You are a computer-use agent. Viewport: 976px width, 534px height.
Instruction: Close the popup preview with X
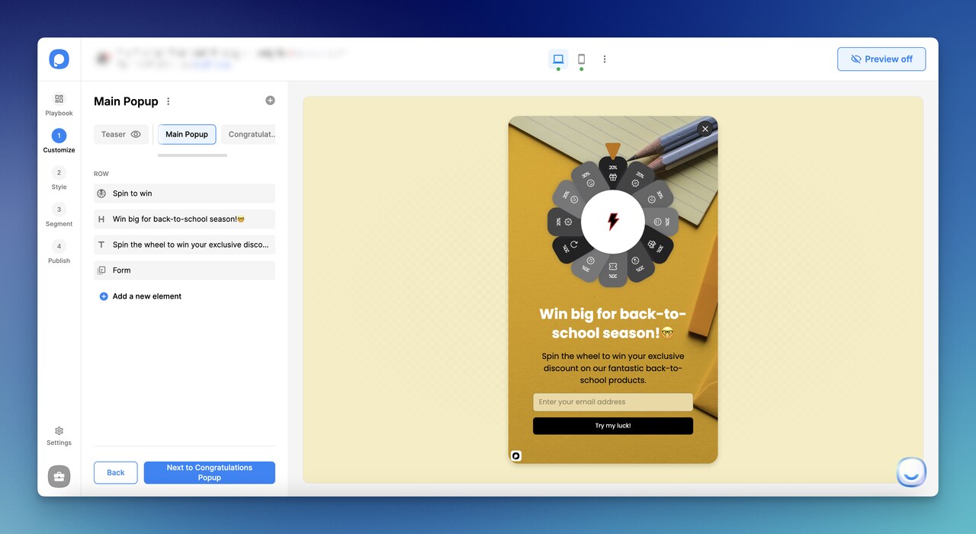tap(705, 129)
